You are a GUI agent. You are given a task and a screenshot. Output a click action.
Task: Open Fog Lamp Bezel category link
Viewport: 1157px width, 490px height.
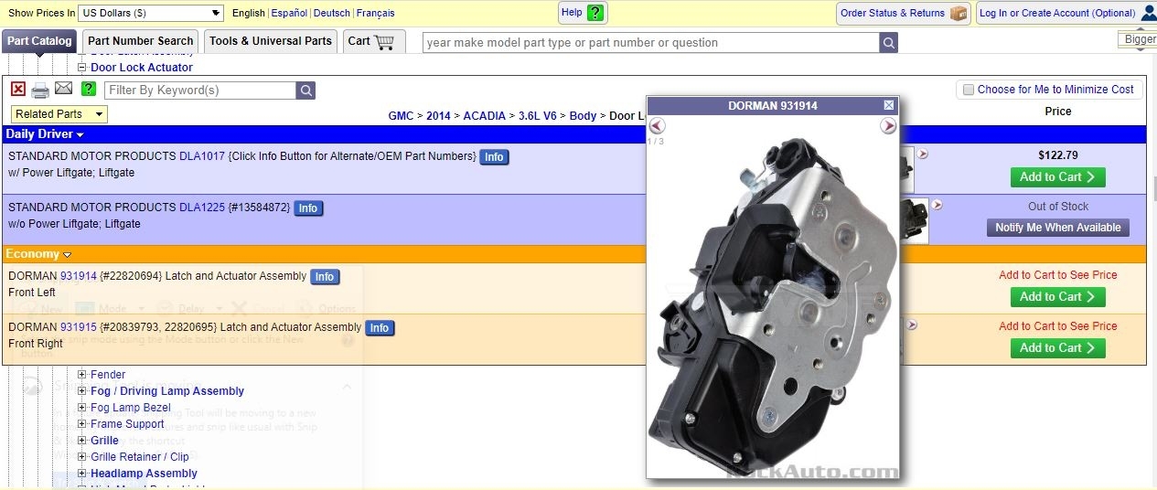(131, 408)
